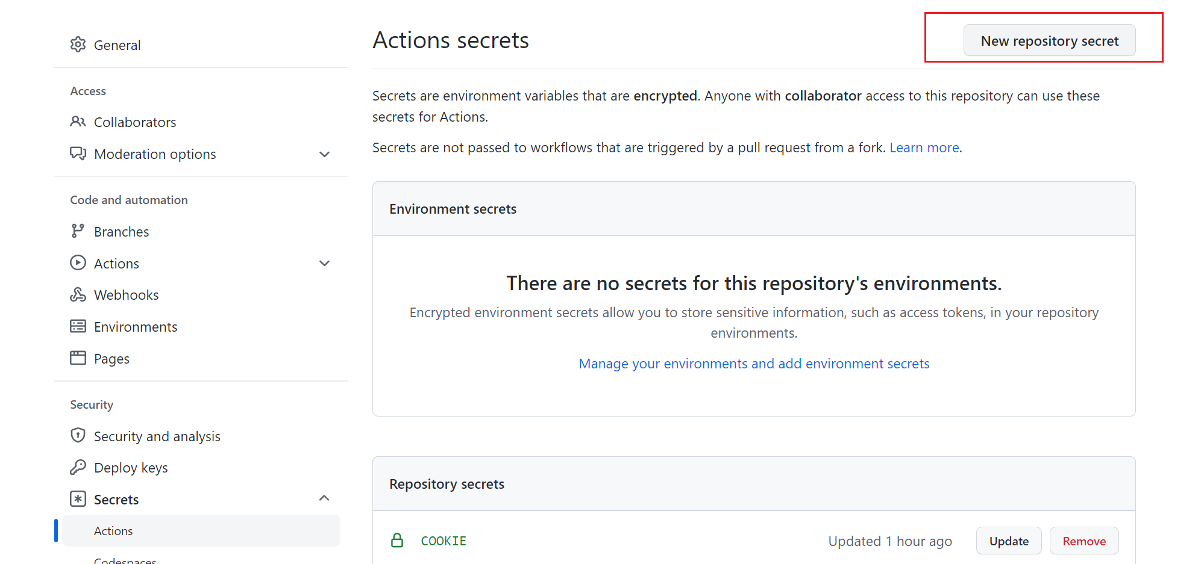Open the Learn more link
Image resolution: width=1201 pixels, height=564 pixels.
(924, 147)
